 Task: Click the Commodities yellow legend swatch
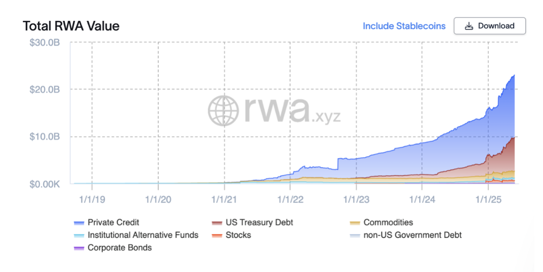pyautogui.click(x=355, y=223)
